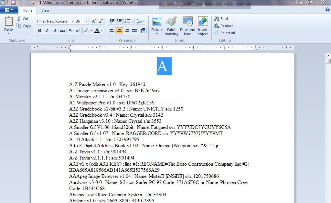331x203 pixels.
Task: Open WordPad Help icon
Action: [327, 10]
